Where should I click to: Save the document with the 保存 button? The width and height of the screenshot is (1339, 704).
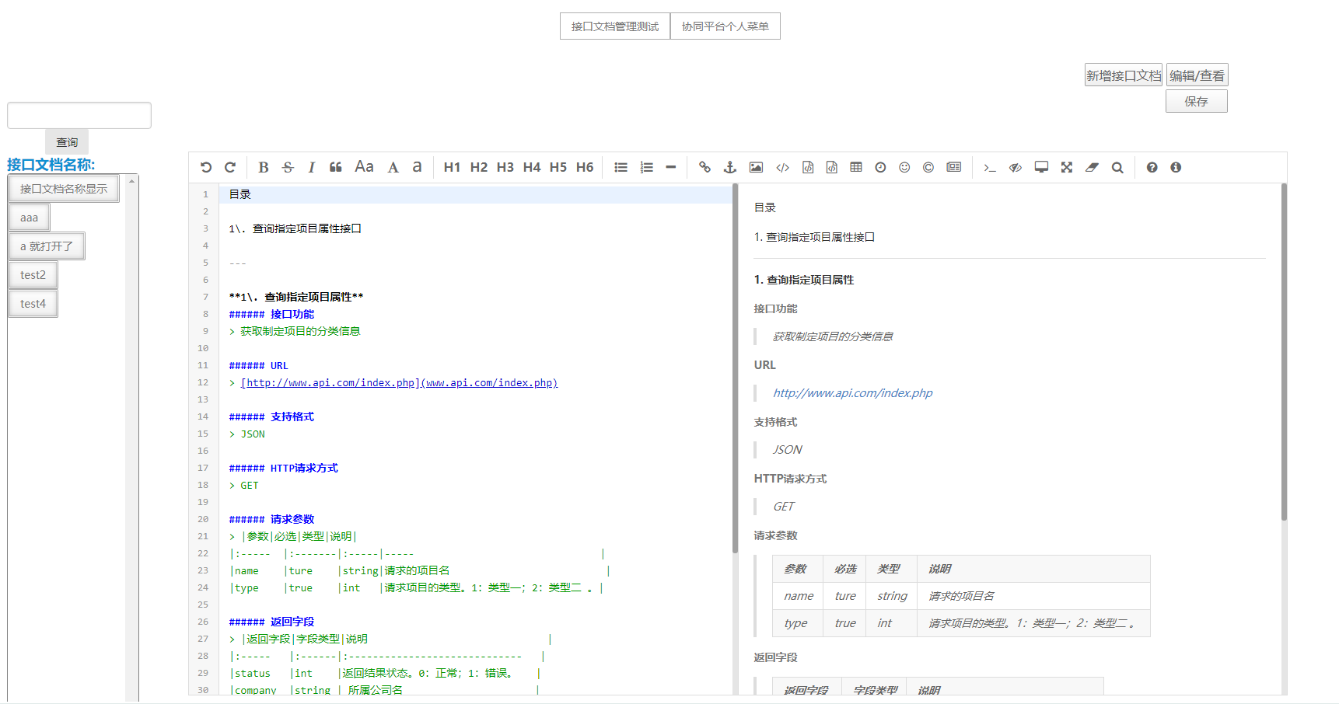click(x=1196, y=100)
